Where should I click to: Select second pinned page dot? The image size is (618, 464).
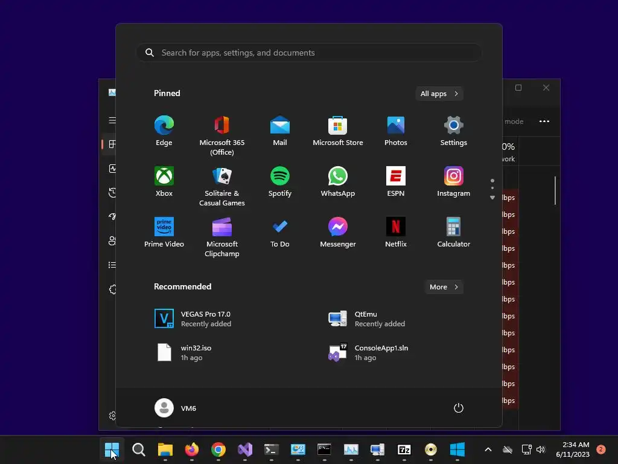[x=492, y=188]
